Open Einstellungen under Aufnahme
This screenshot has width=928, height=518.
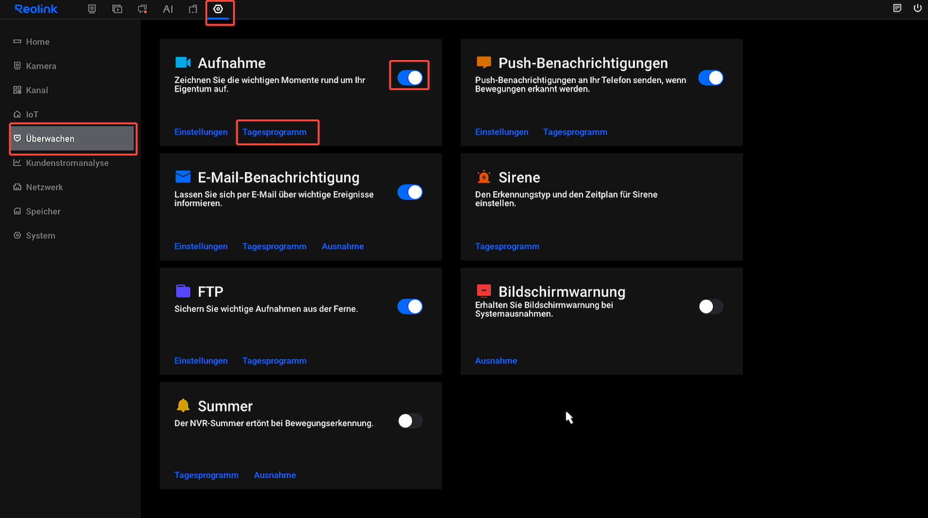coord(201,132)
